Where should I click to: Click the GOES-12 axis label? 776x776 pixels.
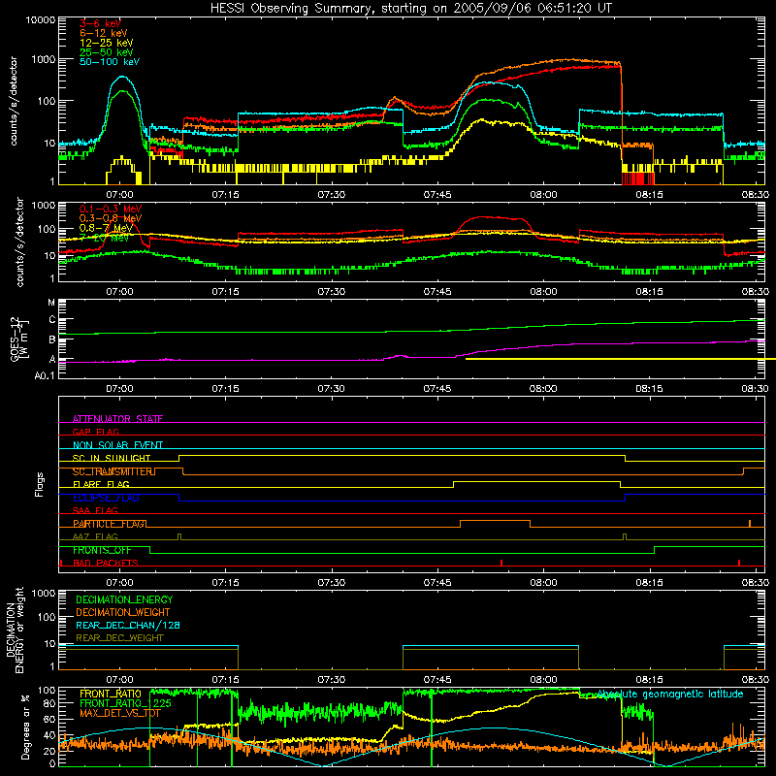coord(19,339)
